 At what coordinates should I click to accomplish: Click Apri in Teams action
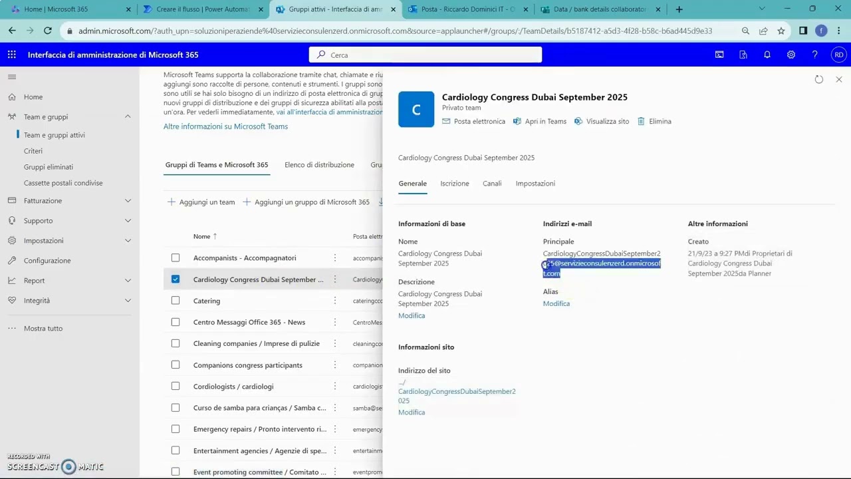(x=539, y=121)
